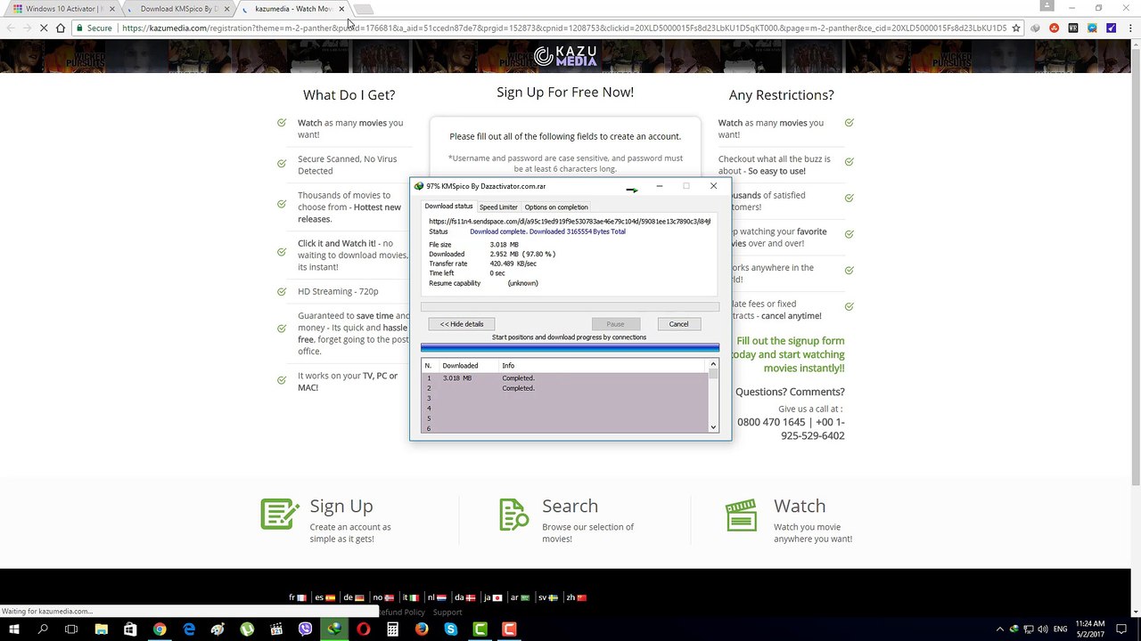This screenshot has width=1141, height=641.
Task: Open Firefox from the taskbar
Action: point(422,629)
